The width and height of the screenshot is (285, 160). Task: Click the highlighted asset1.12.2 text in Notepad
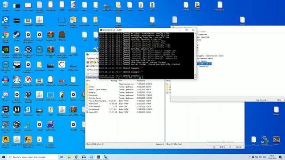click(x=204, y=64)
